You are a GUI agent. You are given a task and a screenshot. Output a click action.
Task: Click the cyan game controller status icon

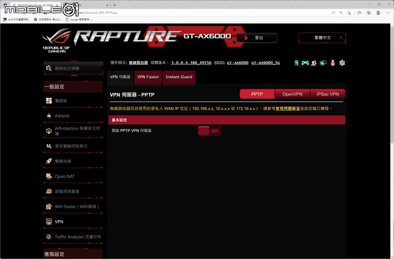[x=305, y=63]
